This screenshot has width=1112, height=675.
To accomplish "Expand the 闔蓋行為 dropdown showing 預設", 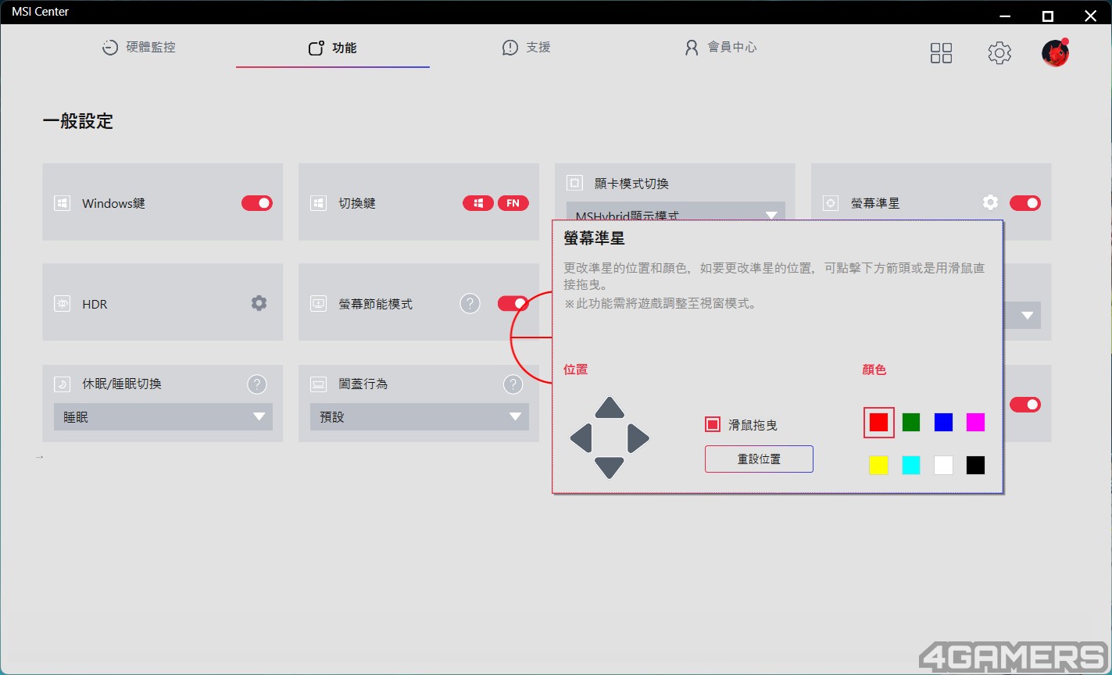I will tap(419, 416).
